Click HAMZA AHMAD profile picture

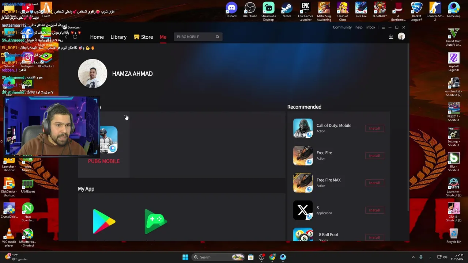tap(93, 73)
